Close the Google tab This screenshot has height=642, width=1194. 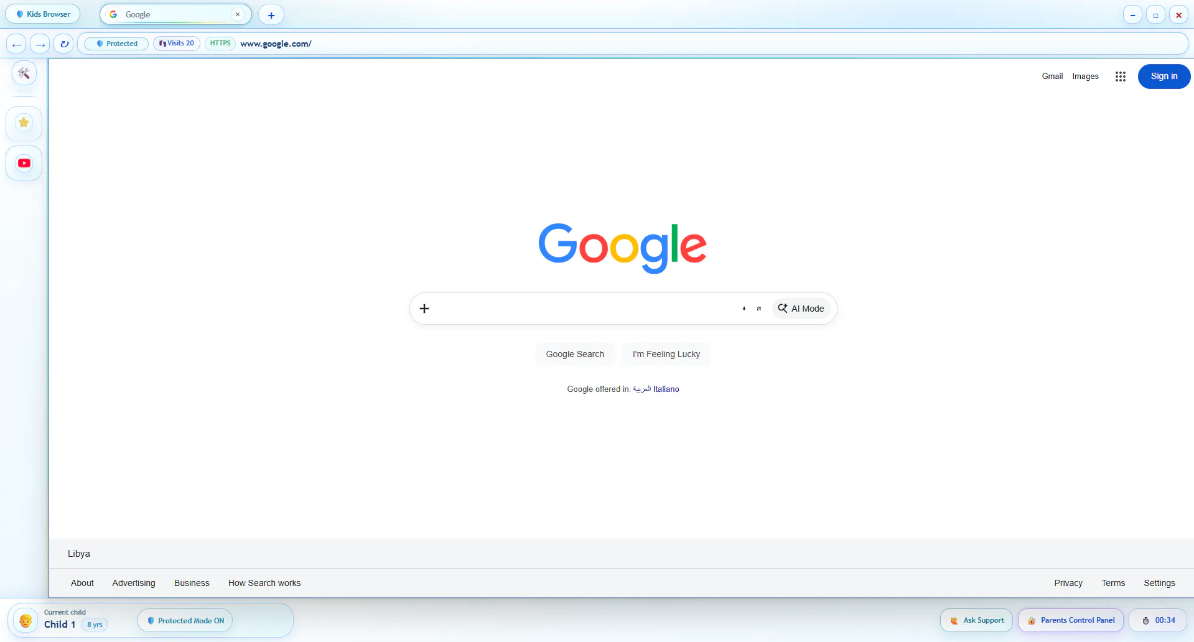point(238,14)
